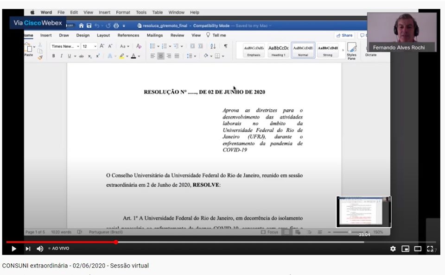Click the Paste clipboard icon

pyautogui.click(x=29, y=49)
